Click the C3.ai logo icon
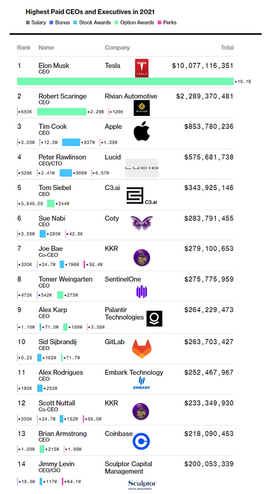Image resolution: width=274 pixels, height=494 pixels. 135,195
